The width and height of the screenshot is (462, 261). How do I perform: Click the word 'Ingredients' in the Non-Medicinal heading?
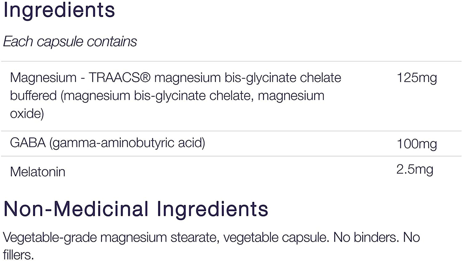click(212, 209)
